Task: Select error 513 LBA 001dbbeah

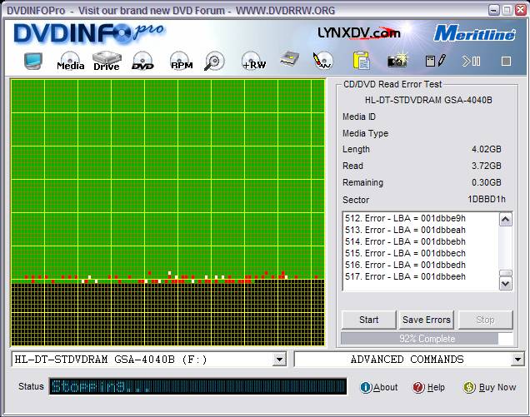Action: tap(405, 230)
